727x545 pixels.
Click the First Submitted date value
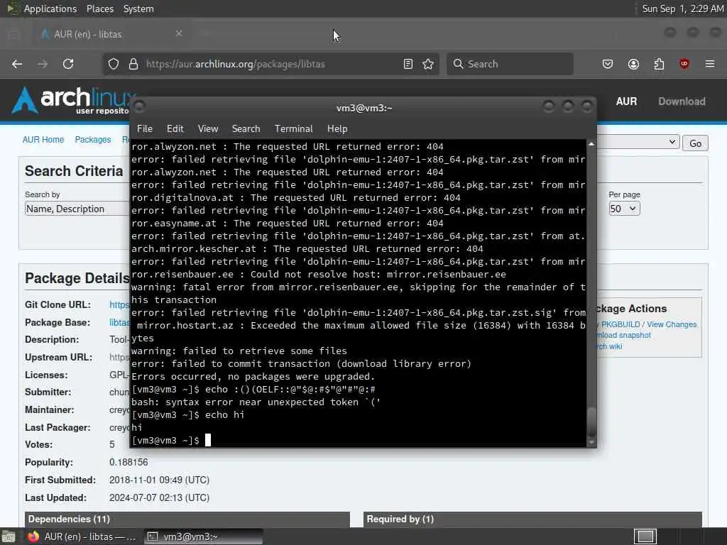[x=159, y=480]
